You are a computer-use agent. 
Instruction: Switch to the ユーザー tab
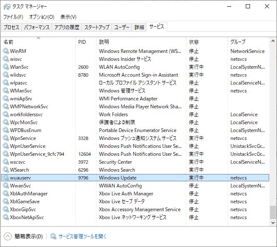[122, 27]
